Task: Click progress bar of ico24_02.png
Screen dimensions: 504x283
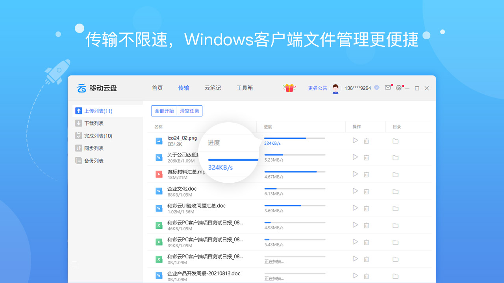Action: coord(295,138)
